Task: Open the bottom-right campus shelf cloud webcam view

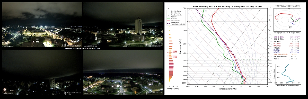Action: coord(123,73)
